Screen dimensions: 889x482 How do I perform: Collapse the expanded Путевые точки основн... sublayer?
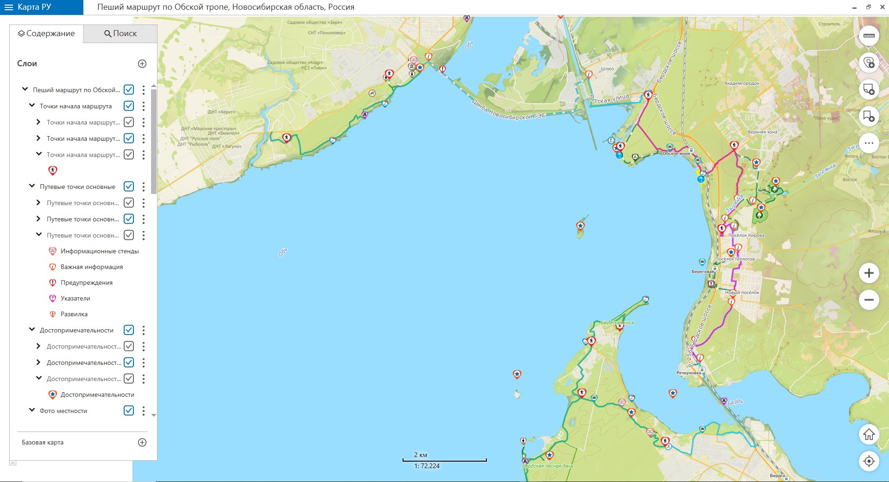click(x=39, y=235)
